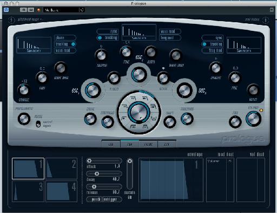Screen dimensions: 277x213
Task: Click the envelope retrigger button
Action: [x=112, y=199]
